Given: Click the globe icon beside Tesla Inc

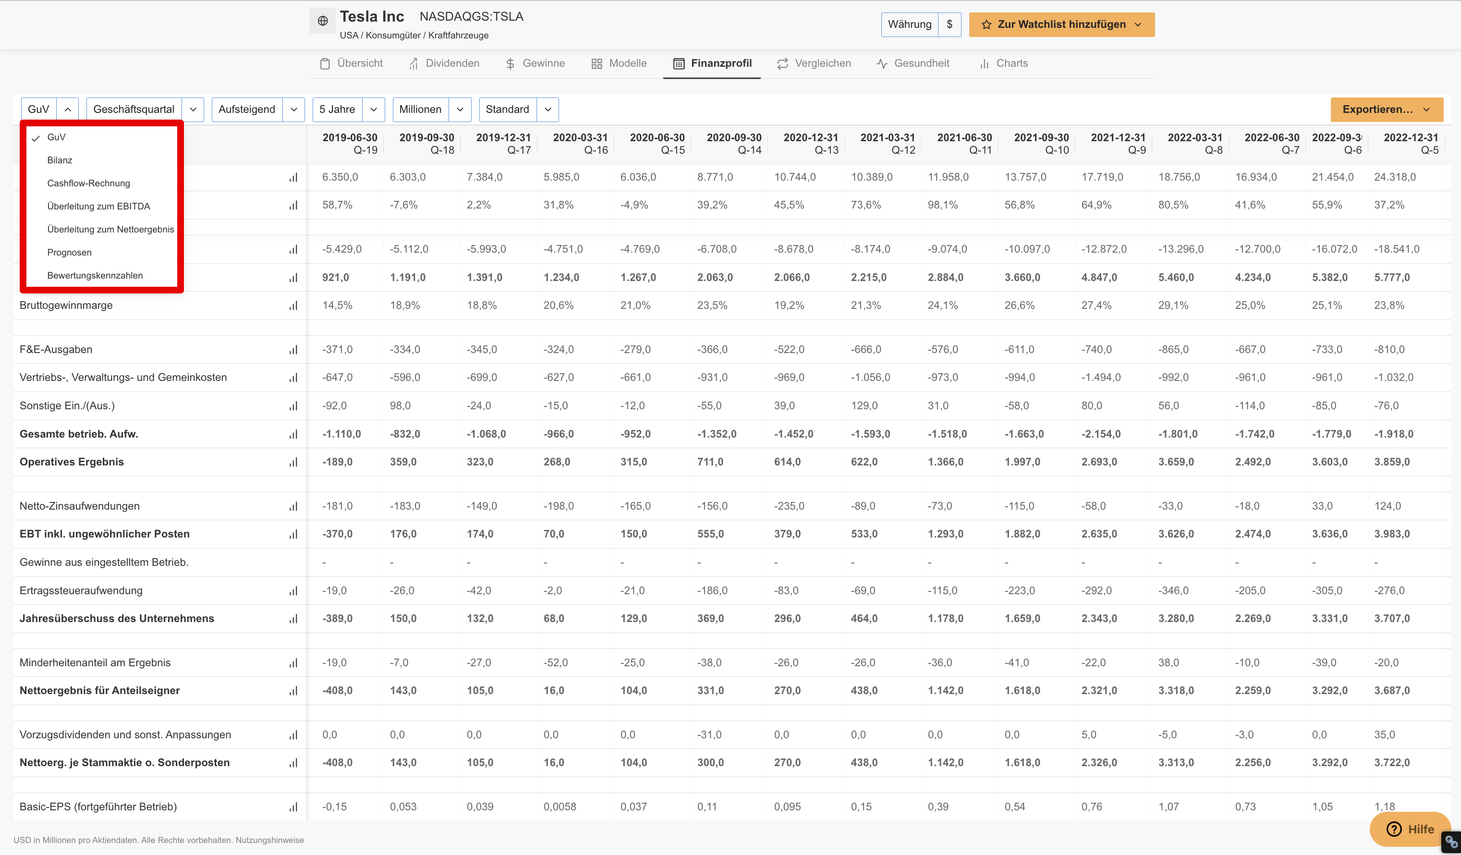Looking at the screenshot, I should tap(323, 21).
